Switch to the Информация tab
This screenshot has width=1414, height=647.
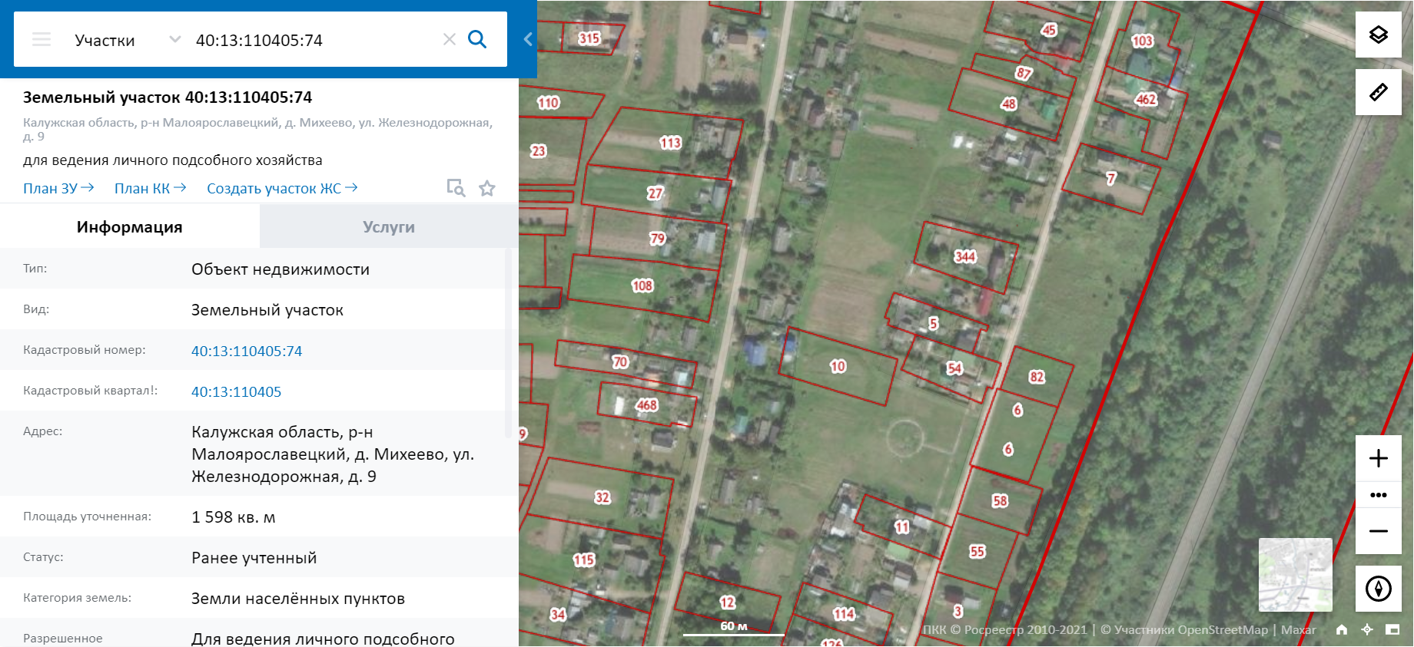[130, 227]
